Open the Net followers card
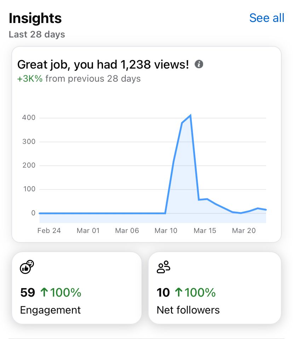The width and height of the screenshot is (293, 339). point(214,288)
